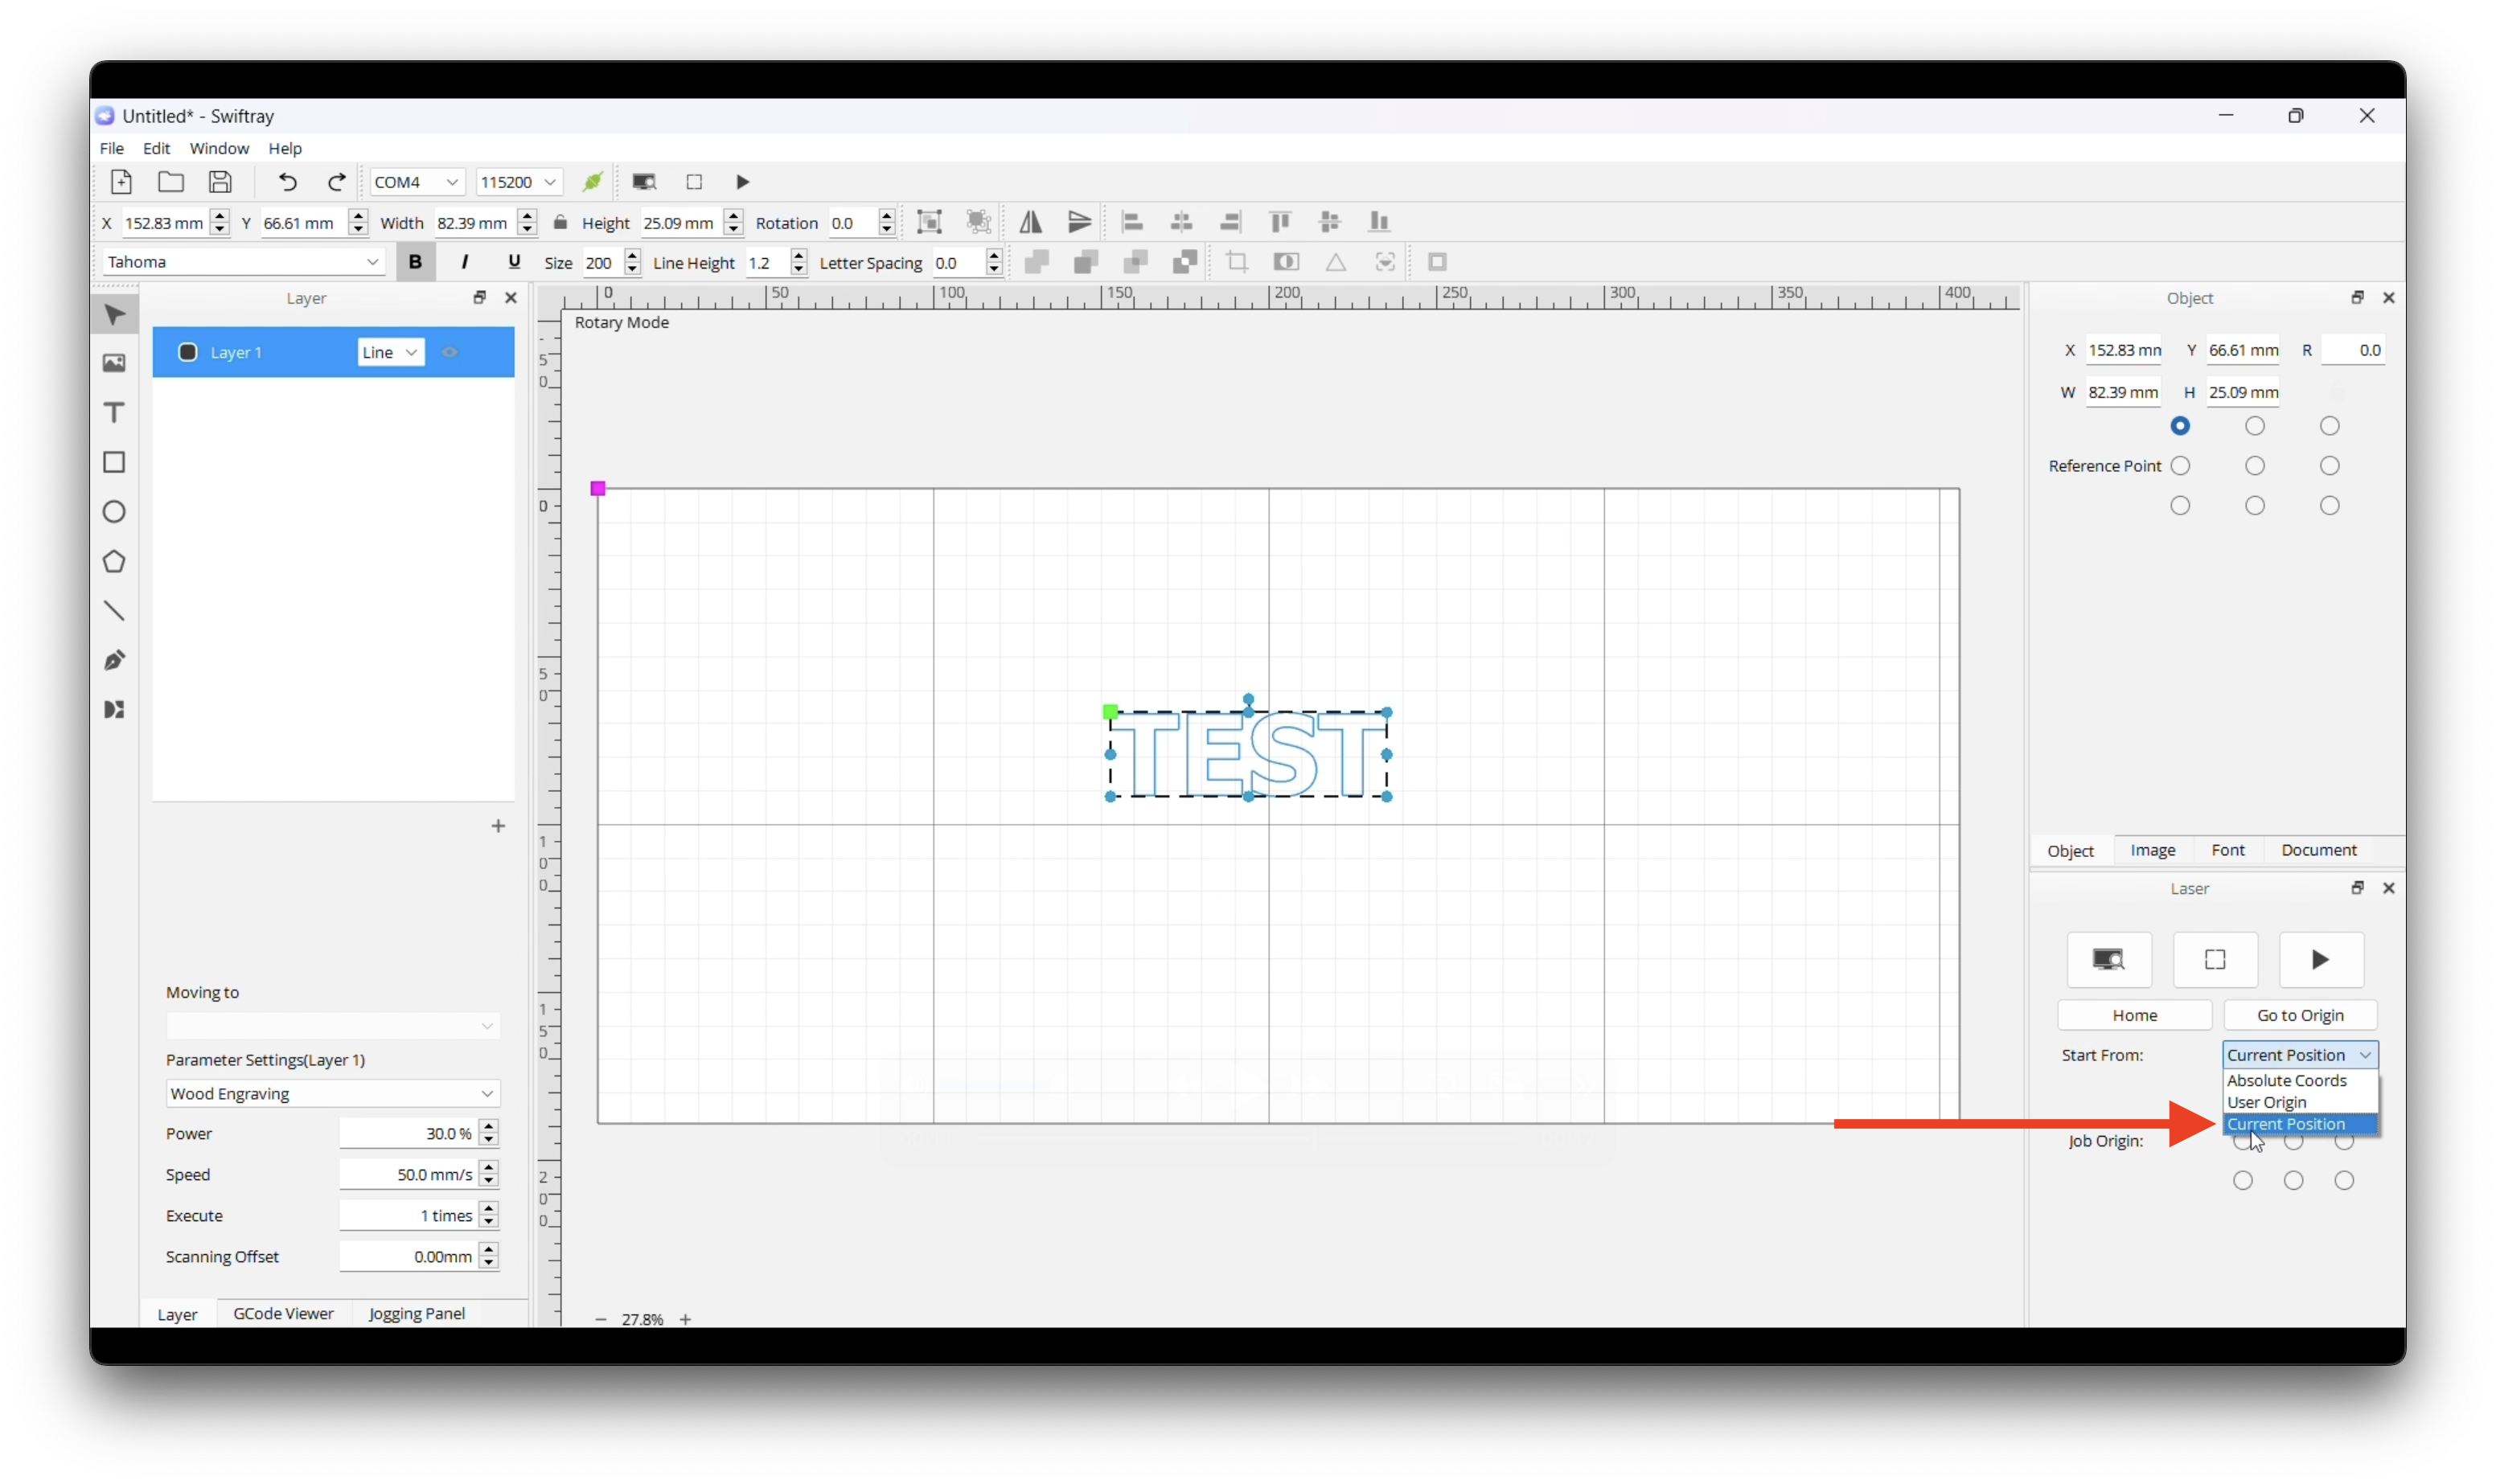The height and width of the screenshot is (1484, 2496).
Task: Open the Layer 1 Line mode dropdown
Action: [x=390, y=352]
